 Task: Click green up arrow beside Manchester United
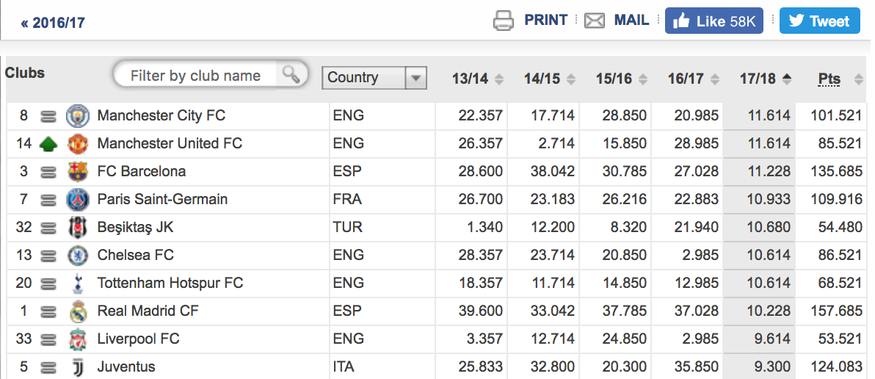(x=49, y=145)
